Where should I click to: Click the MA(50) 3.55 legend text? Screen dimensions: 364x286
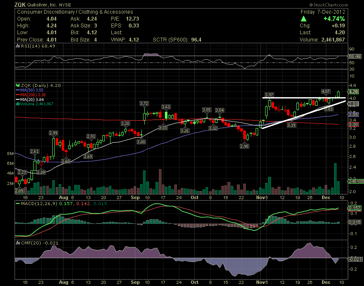[x=32, y=90]
